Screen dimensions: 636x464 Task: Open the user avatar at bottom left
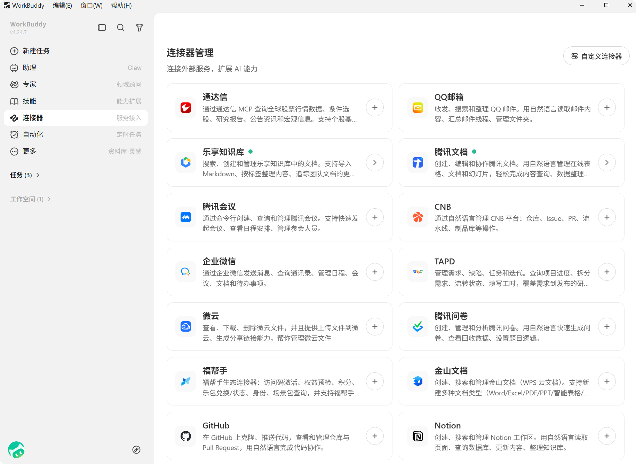click(16, 450)
